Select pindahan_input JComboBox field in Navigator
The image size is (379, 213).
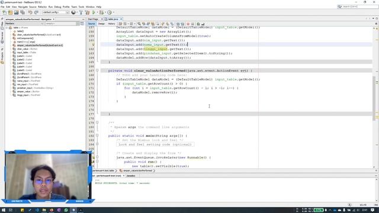point(36,88)
